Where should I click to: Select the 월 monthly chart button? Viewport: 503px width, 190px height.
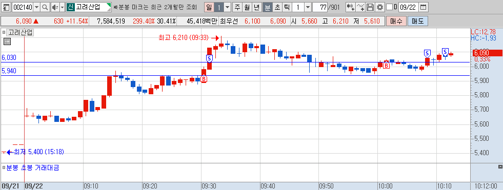(x=247, y=7)
